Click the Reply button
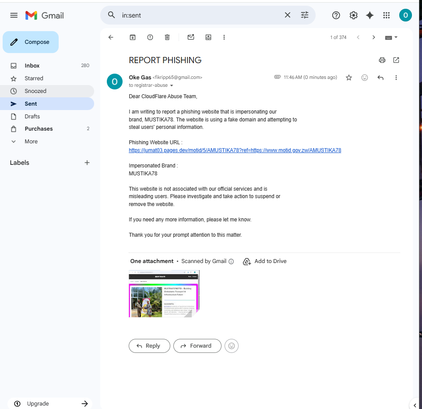The width and height of the screenshot is (422, 409). pyautogui.click(x=149, y=346)
